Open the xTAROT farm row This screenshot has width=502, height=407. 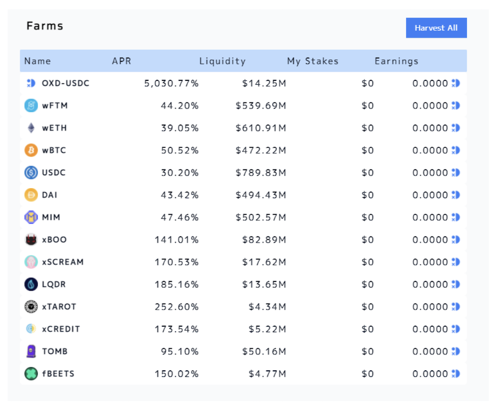243,307
